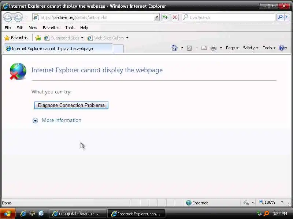293x219 pixels.
Task: Click the Internet zone globe in status bar
Action: point(189,203)
